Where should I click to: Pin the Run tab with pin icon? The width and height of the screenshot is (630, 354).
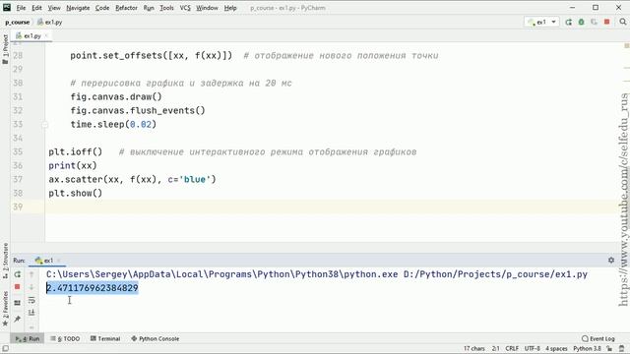click(18, 319)
